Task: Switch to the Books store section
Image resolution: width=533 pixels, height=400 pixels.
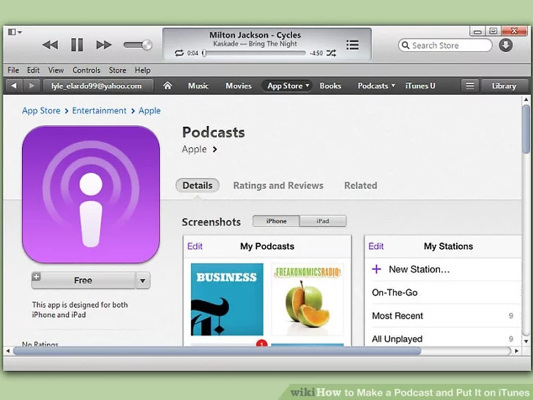Action: point(330,86)
